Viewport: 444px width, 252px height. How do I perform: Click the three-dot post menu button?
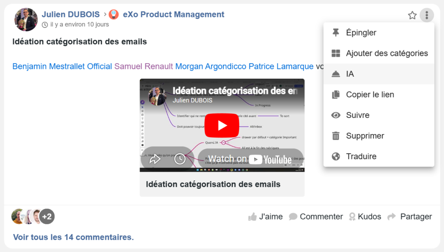427,16
